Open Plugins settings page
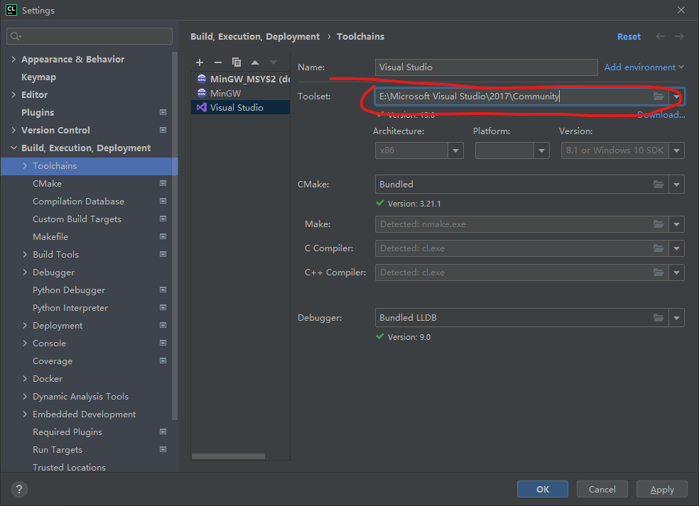The height and width of the screenshot is (506, 699). 38,112
